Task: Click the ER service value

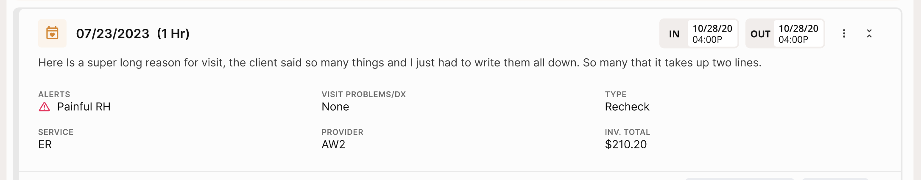Action: pyautogui.click(x=45, y=145)
